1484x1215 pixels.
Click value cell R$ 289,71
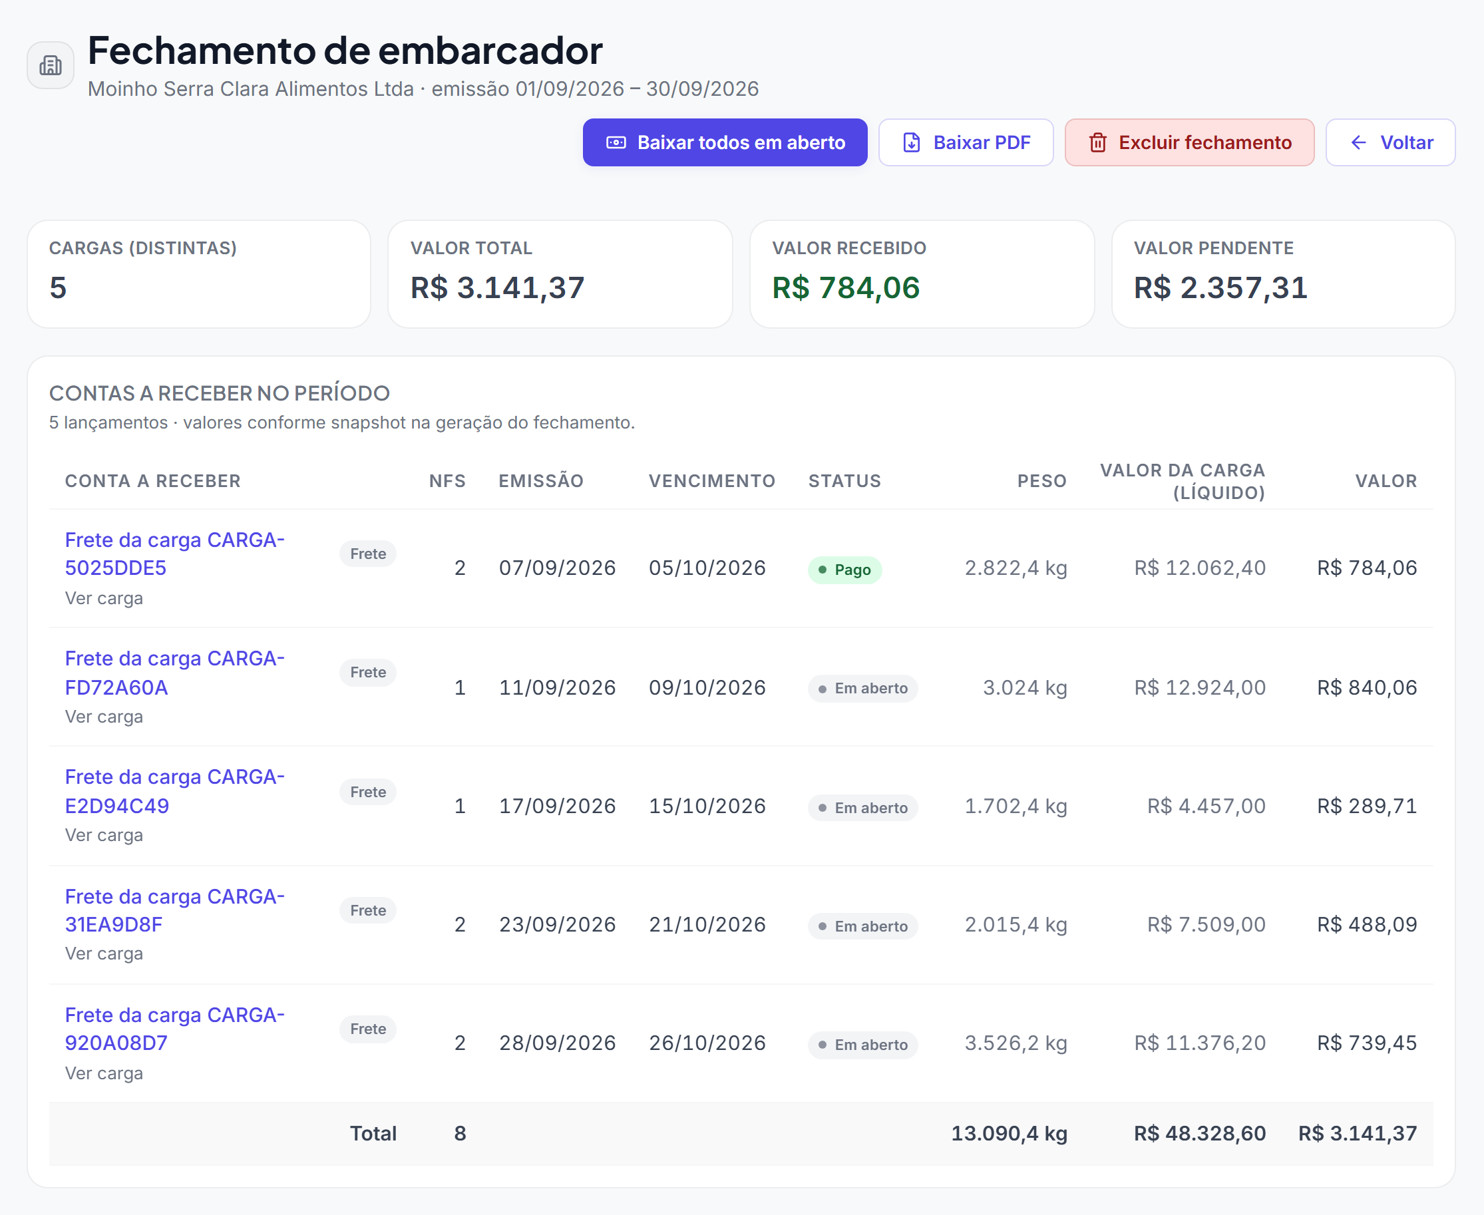[x=1367, y=806]
